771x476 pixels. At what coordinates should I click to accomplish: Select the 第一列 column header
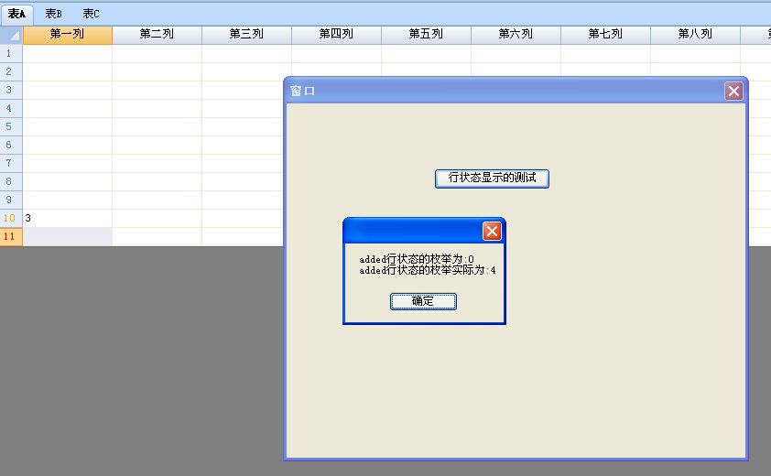68,35
